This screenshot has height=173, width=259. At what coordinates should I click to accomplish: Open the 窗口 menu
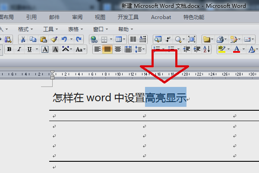pyautogui.click(x=101, y=29)
